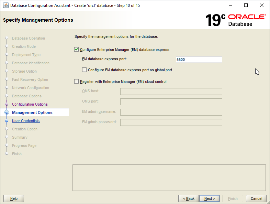
Task: Enable EM database express port as global port
Action: click(85, 70)
